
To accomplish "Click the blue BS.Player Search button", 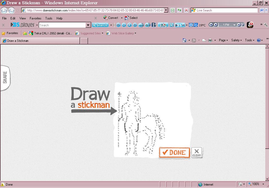I will click(100, 25).
